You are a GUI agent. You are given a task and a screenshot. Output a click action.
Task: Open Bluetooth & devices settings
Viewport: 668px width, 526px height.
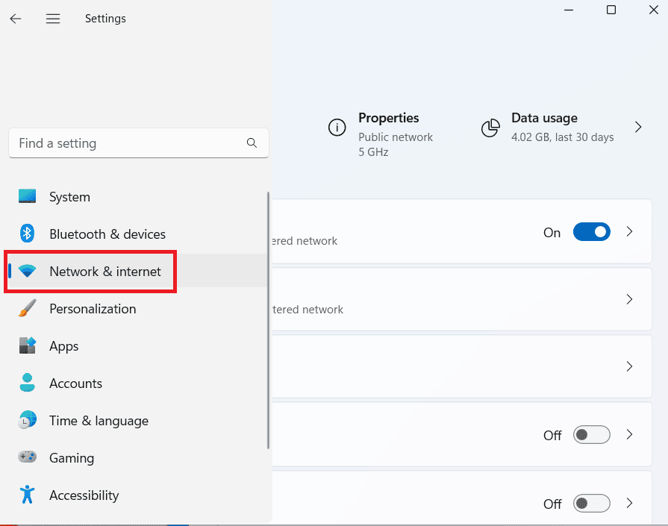pos(137,234)
